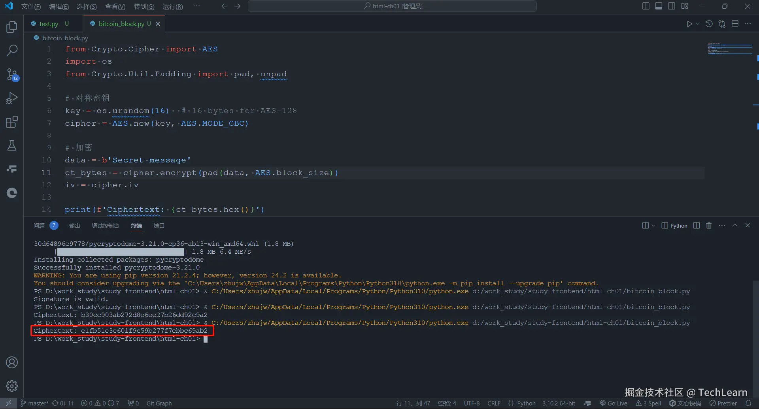
Task: Open the 选择(S) menu
Action: click(87, 6)
